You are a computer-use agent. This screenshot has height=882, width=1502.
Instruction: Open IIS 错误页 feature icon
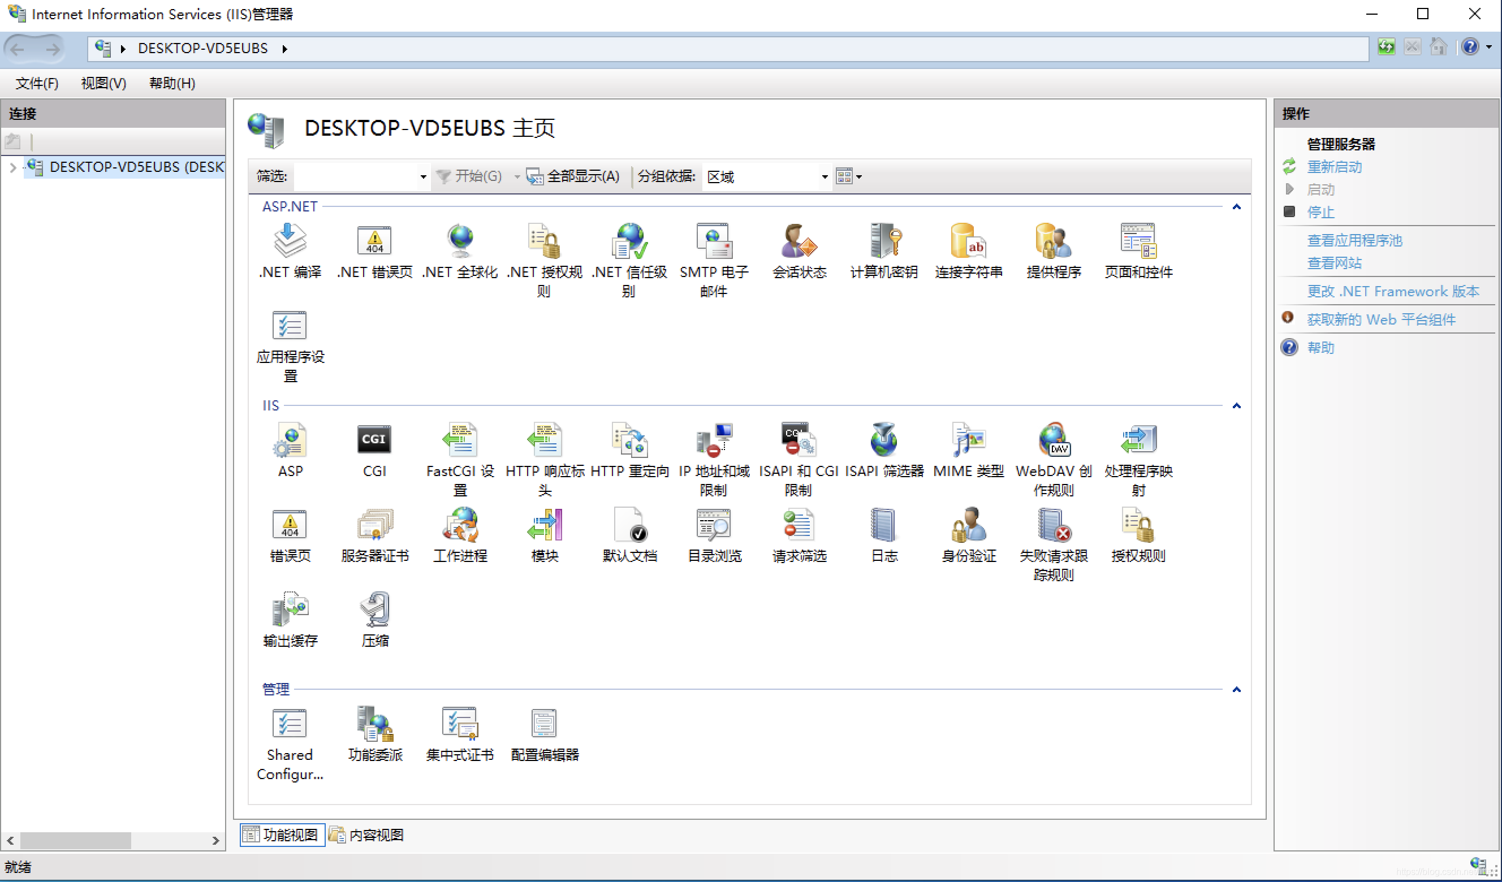[x=290, y=525]
